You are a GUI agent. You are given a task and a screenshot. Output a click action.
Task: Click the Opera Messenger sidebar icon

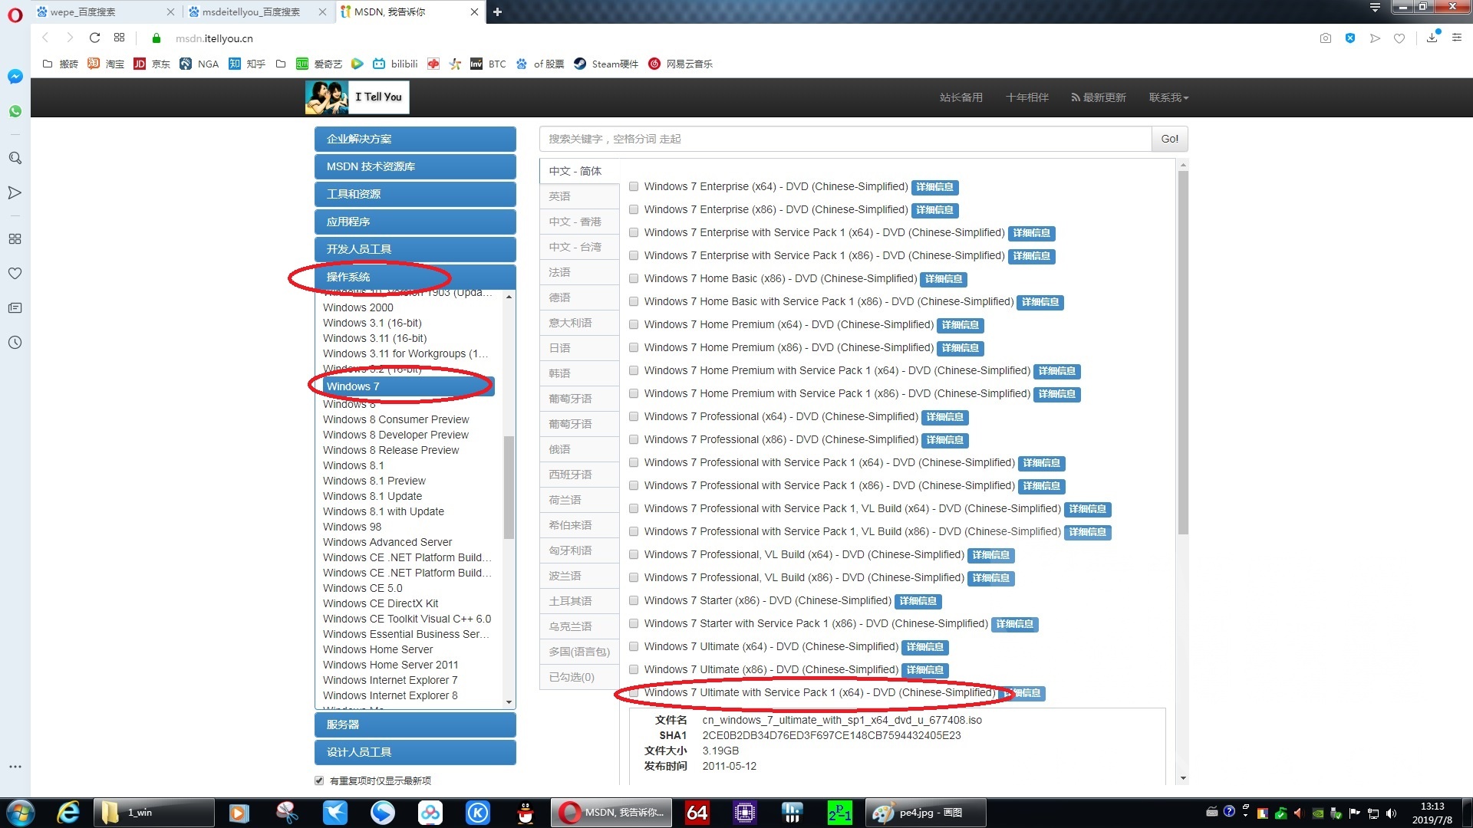(x=15, y=77)
